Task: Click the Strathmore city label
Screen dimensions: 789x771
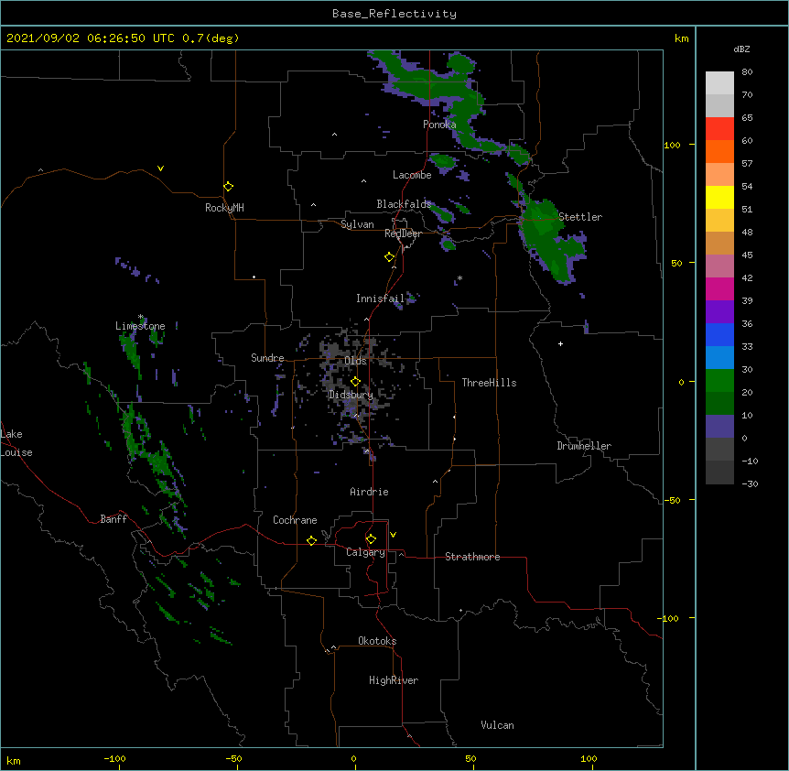Action: tap(472, 557)
